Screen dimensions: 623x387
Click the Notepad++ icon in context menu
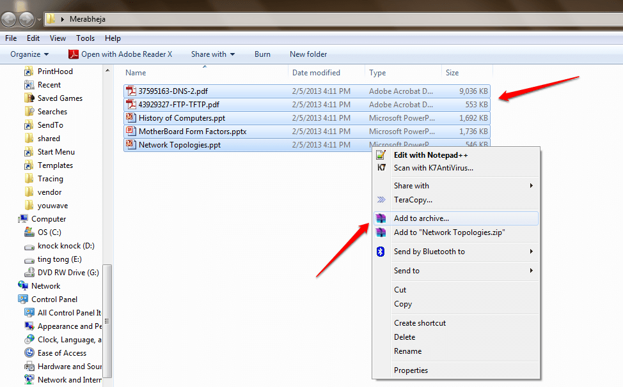pyautogui.click(x=381, y=155)
